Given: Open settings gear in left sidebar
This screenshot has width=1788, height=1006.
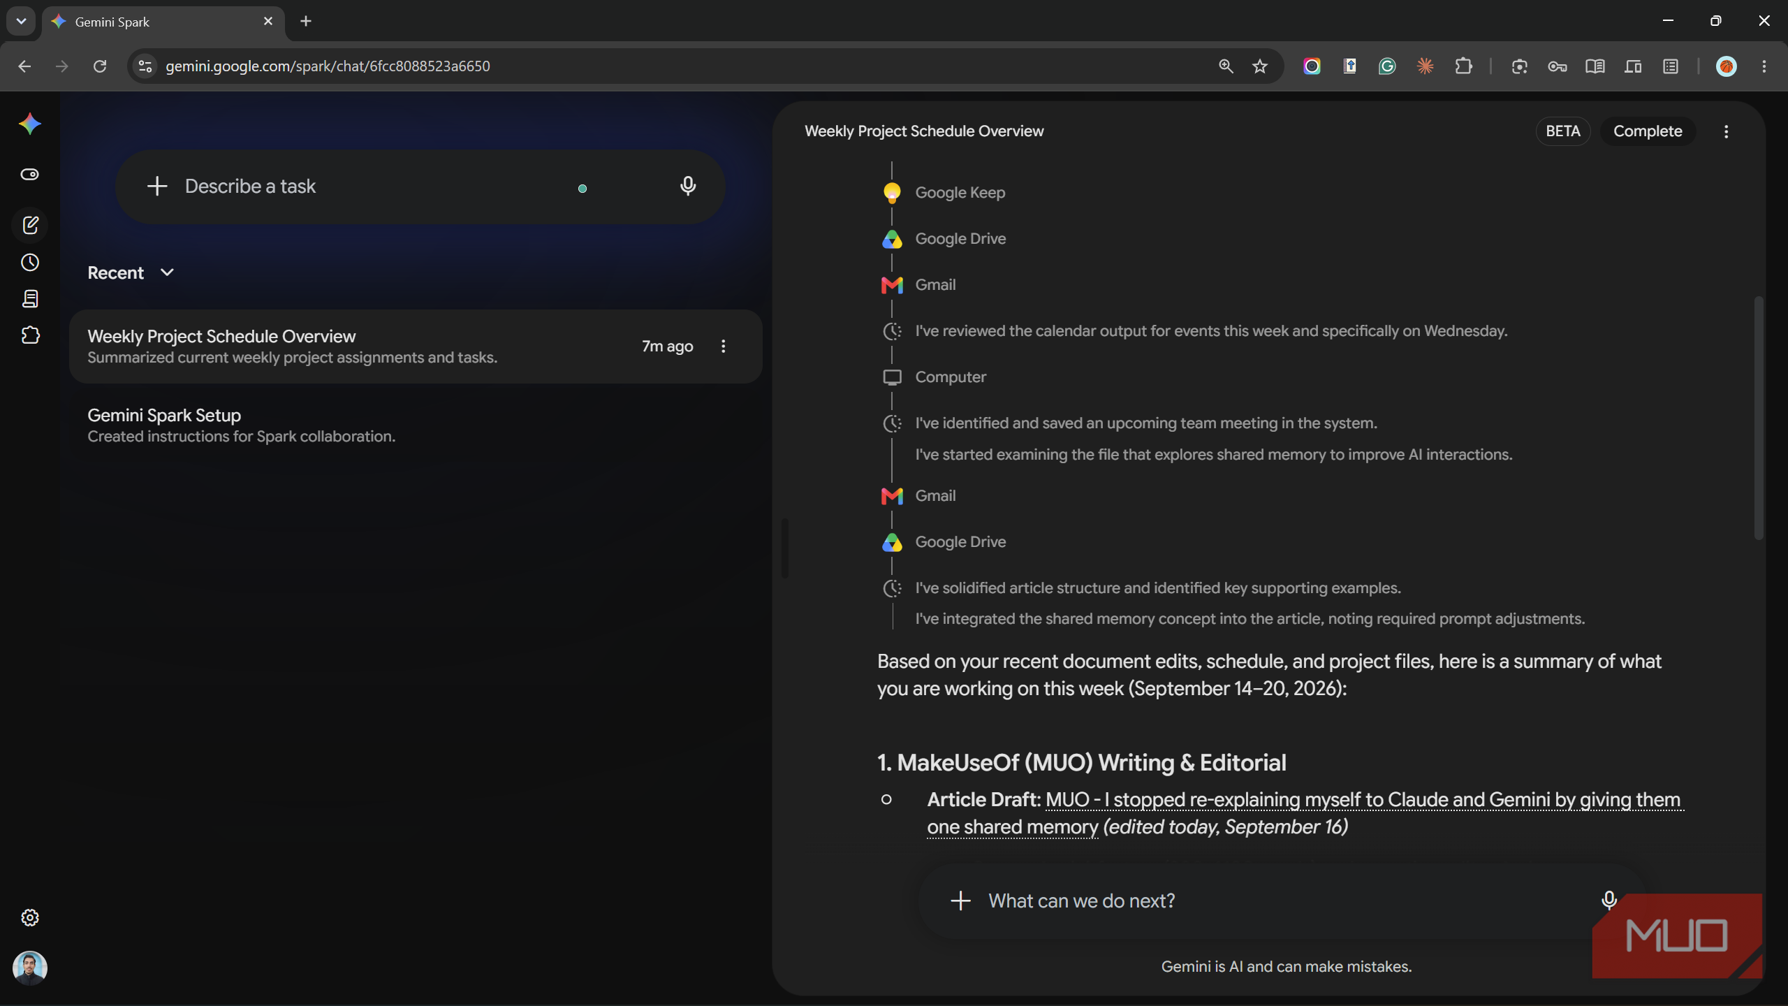Looking at the screenshot, I should (30, 917).
